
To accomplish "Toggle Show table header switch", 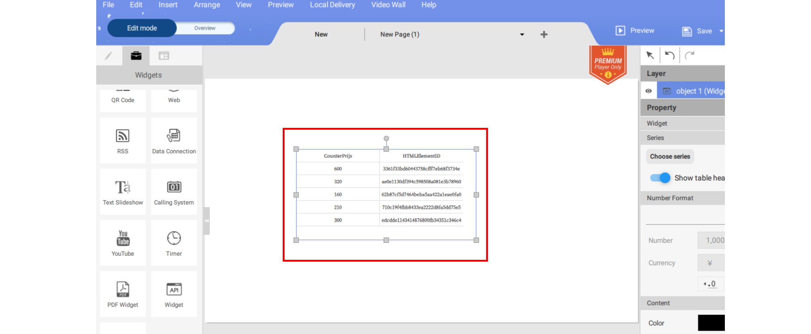I will click(x=660, y=178).
